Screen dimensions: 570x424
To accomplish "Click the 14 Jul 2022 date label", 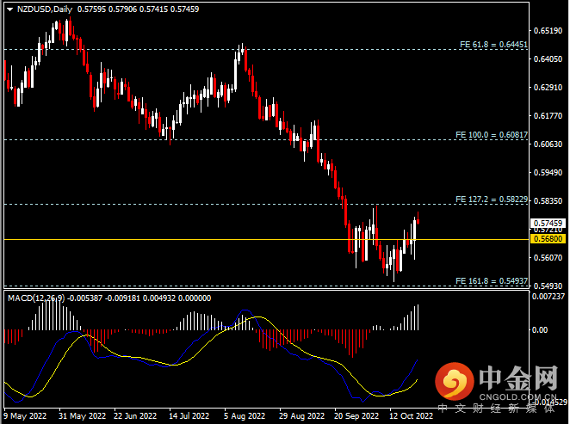I will tap(189, 416).
